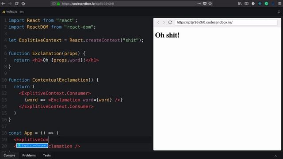Open the Tests tab

pyautogui.click(x=47, y=155)
